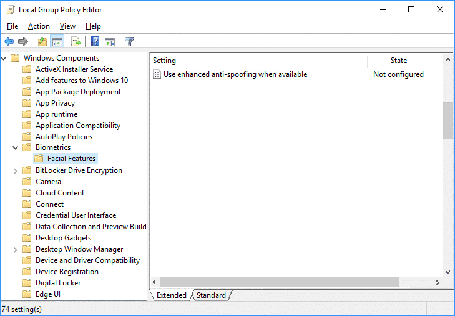
Task: Select Device and Driver Compatibility folder
Action: pos(87,260)
